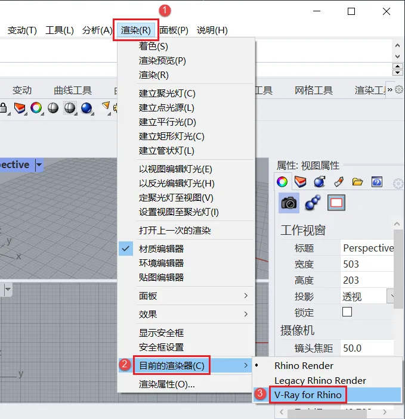Select Rhino Render as current renderer
This screenshot has width=405, height=419.
327,365
